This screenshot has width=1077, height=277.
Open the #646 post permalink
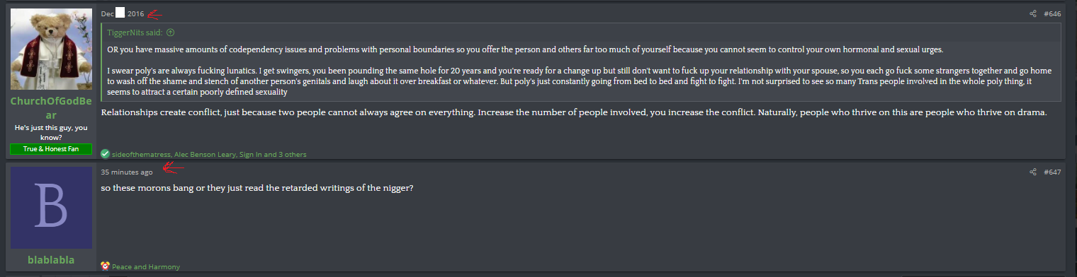pyautogui.click(x=1052, y=13)
